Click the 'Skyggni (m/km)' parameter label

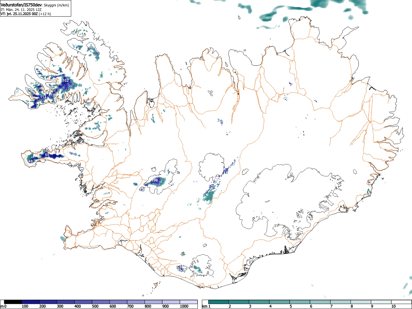click(x=56, y=5)
